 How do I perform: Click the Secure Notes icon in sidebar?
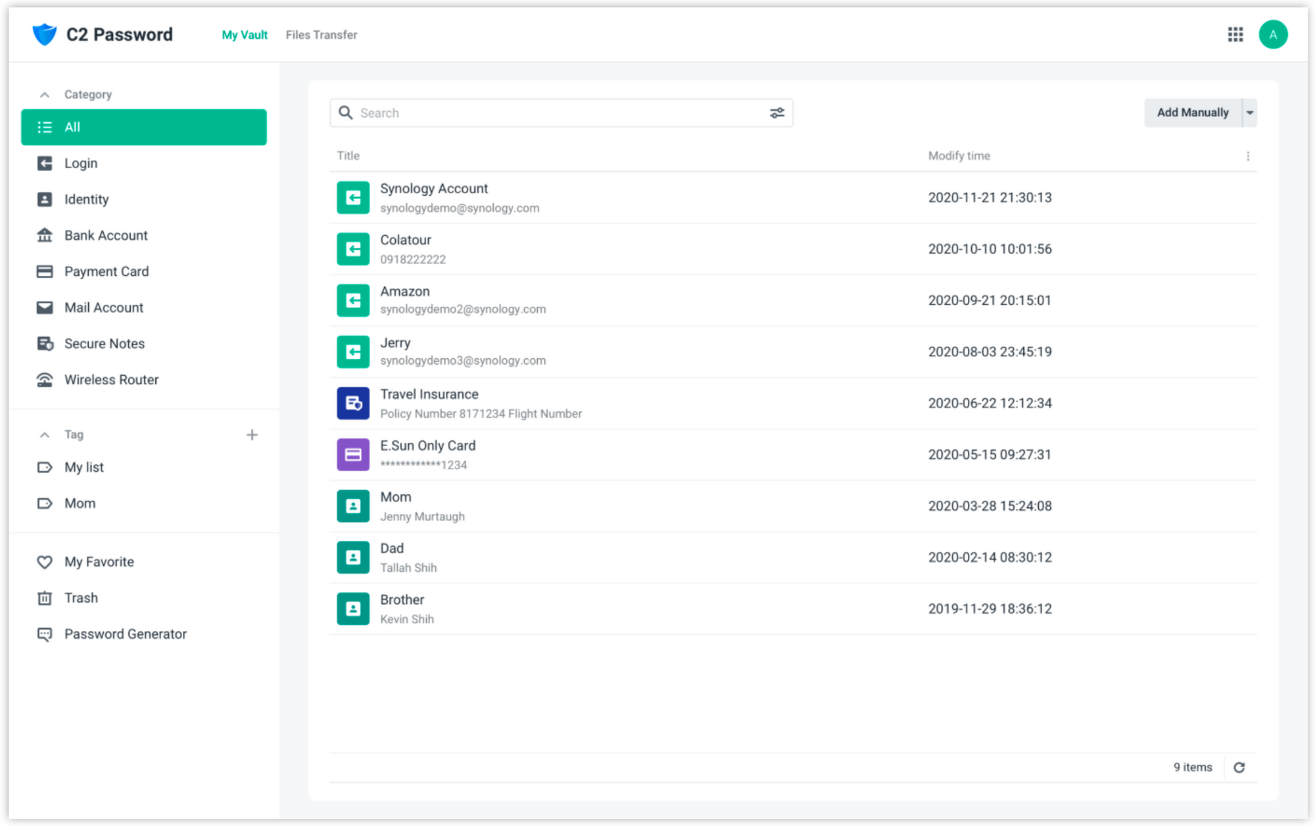[45, 344]
